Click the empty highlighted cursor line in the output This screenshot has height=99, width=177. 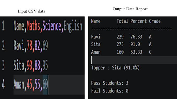click(134, 60)
